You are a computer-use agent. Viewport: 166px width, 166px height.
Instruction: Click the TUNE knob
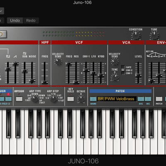coord(154,35)
